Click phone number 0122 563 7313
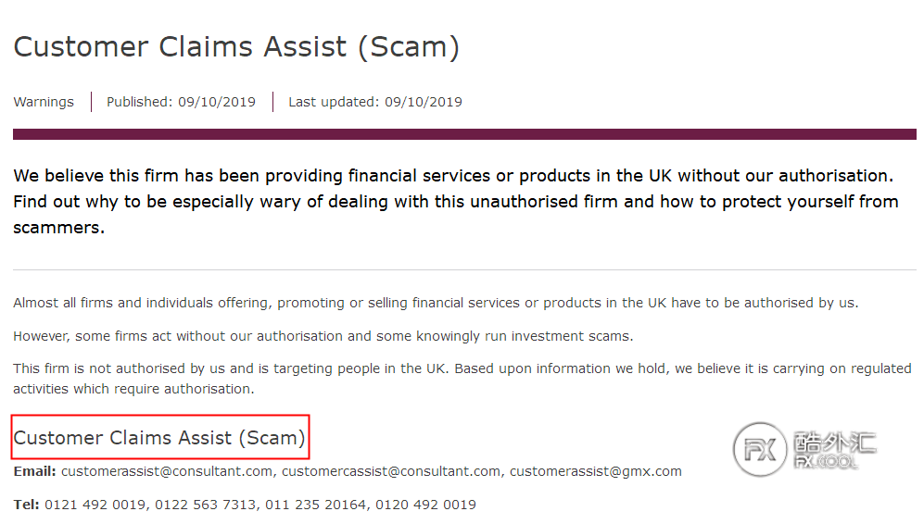The width and height of the screenshot is (924, 524). click(206, 505)
